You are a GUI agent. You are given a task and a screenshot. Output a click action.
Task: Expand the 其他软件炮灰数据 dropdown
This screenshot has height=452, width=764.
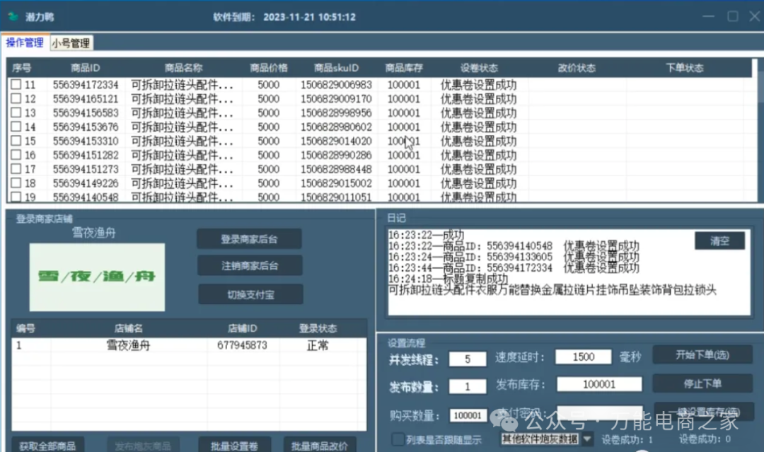coord(586,439)
